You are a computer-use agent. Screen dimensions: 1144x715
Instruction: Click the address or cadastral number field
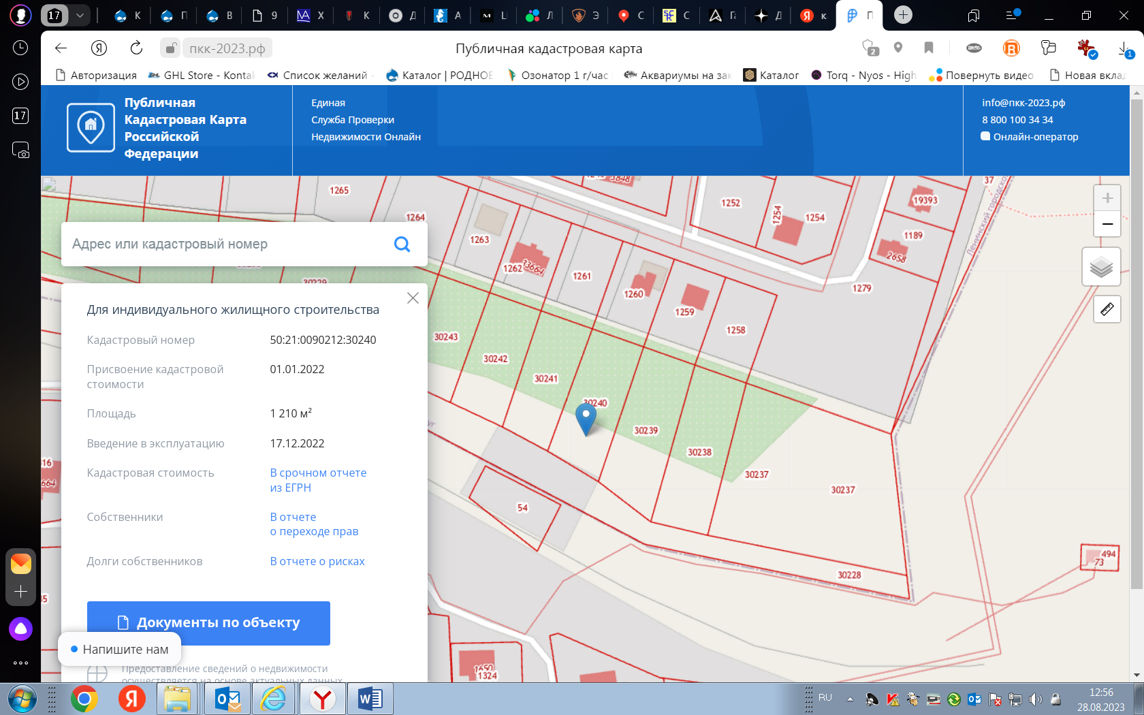tap(225, 244)
